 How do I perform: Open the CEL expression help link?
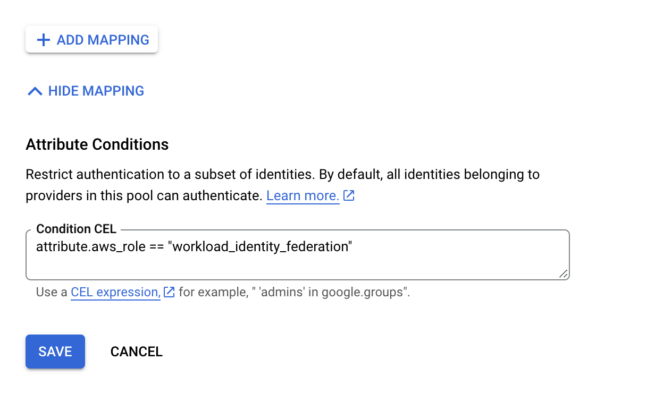coord(115,292)
